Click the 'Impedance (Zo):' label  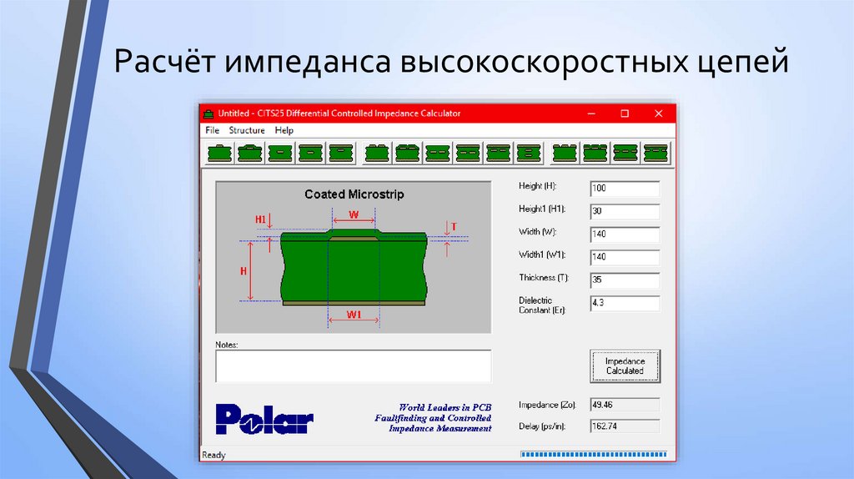547,405
